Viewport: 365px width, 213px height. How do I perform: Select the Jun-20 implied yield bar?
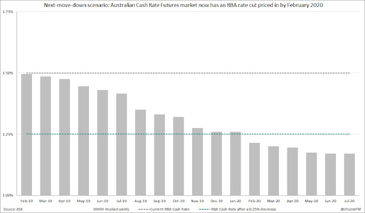[331, 174]
